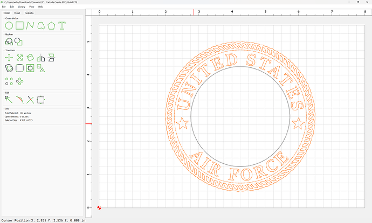Click the 'Transform' section label
Image resolution: width=372 pixels, height=223 pixels.
click(10, 50)
